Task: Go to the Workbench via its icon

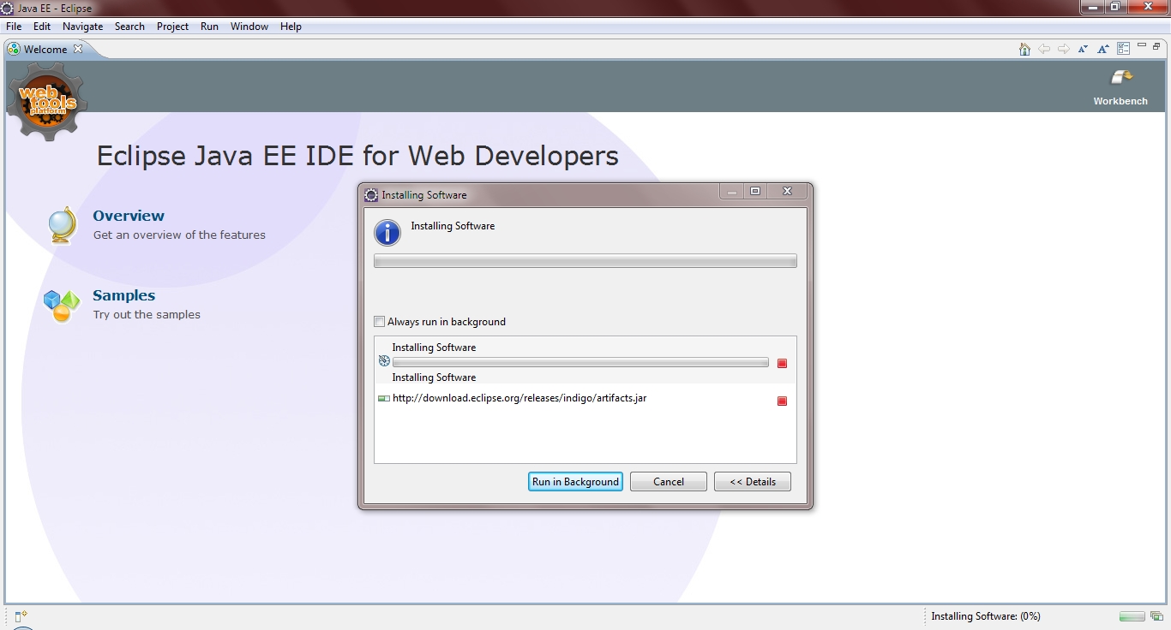Action: tap(1120, 83)
